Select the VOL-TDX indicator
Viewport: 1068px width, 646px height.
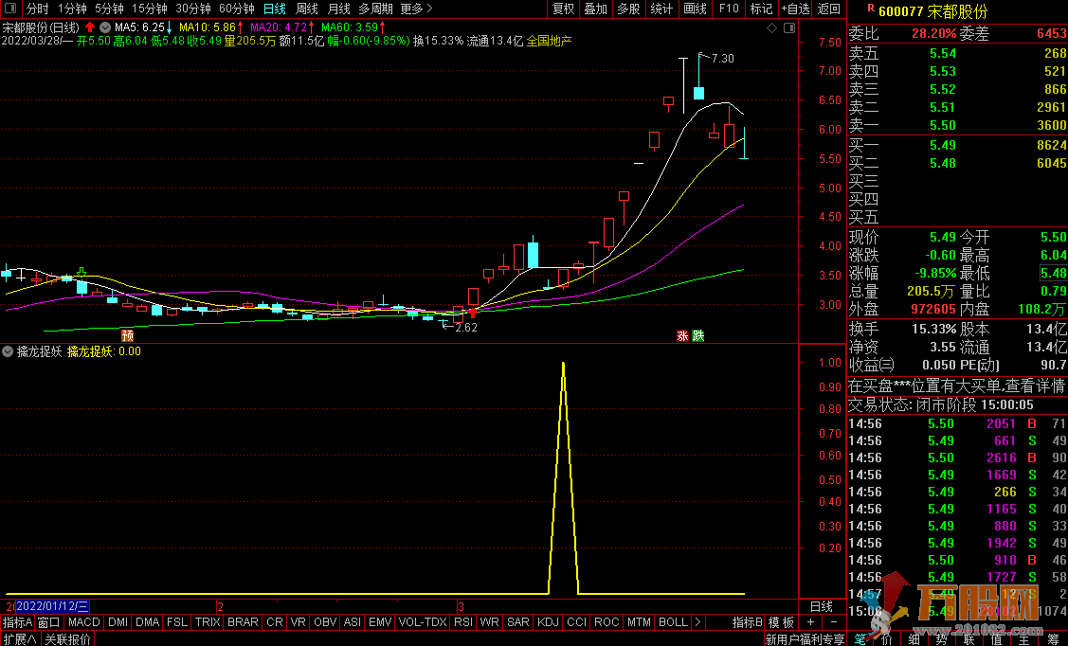click(423, 622)
